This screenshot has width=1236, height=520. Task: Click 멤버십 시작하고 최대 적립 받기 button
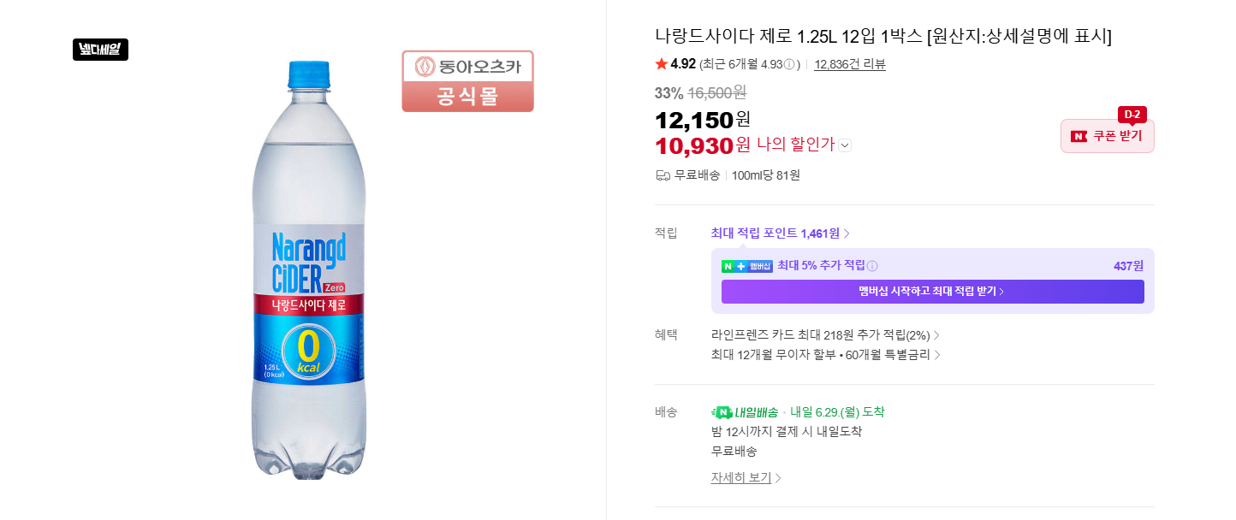(x=933, y=292)
